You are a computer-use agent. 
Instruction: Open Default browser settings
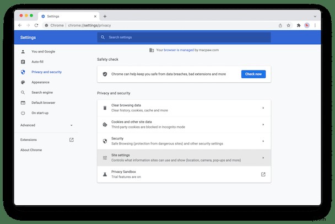(44, 103)
